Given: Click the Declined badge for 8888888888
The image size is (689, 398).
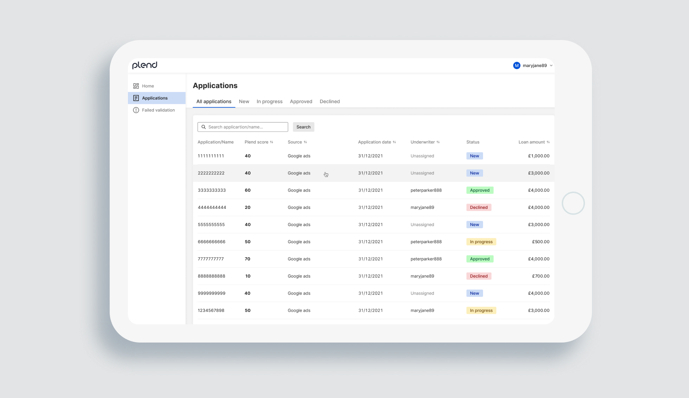Looking at the screenshot, I should [479, 276].
